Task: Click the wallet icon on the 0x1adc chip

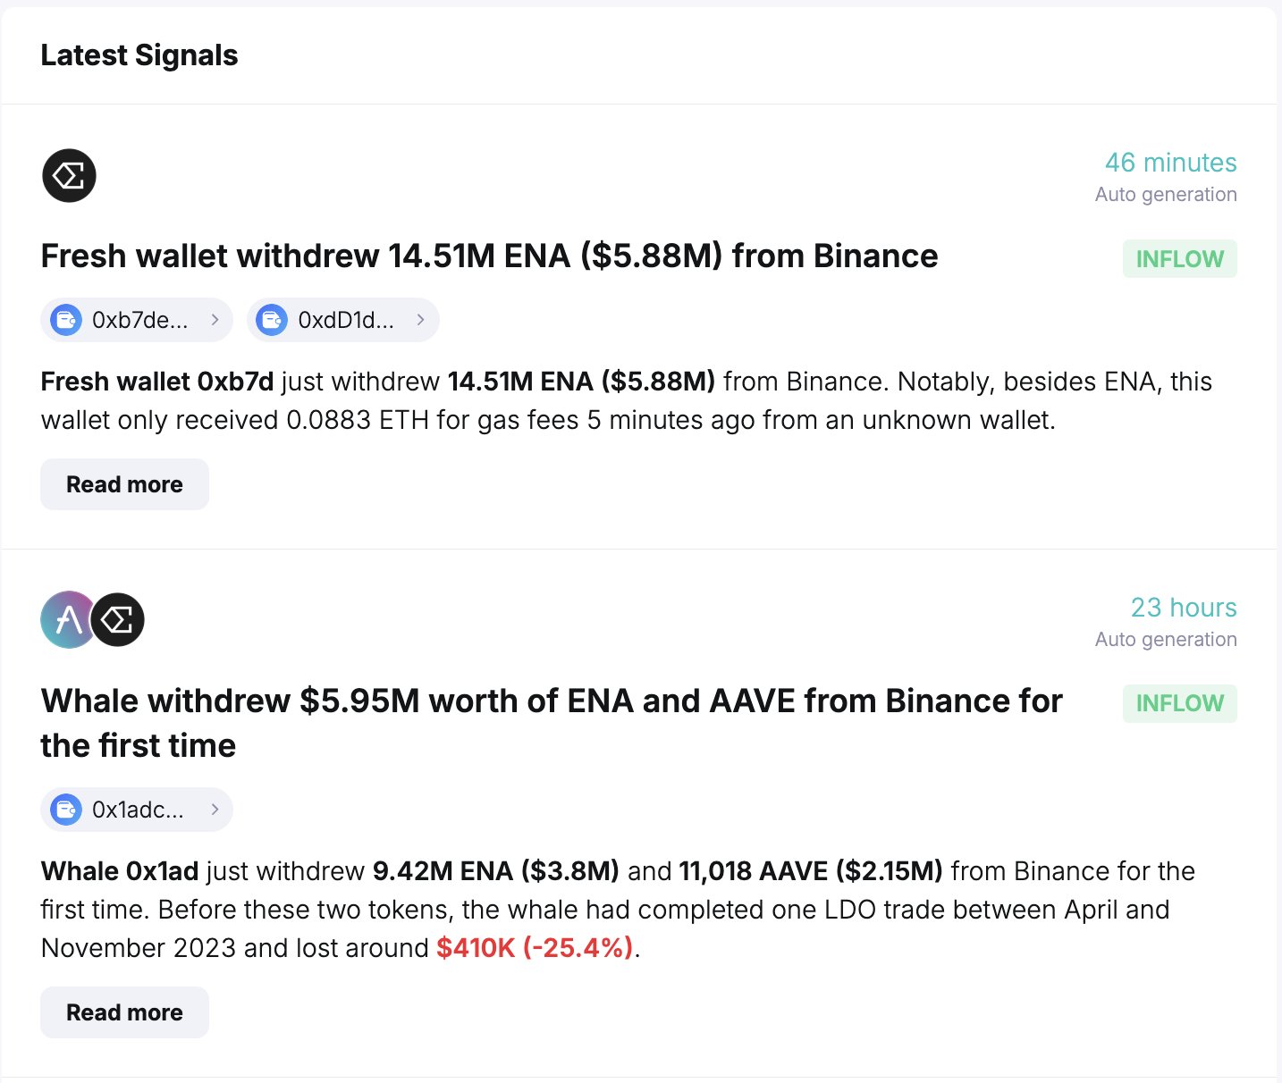Action: (66, 810)
